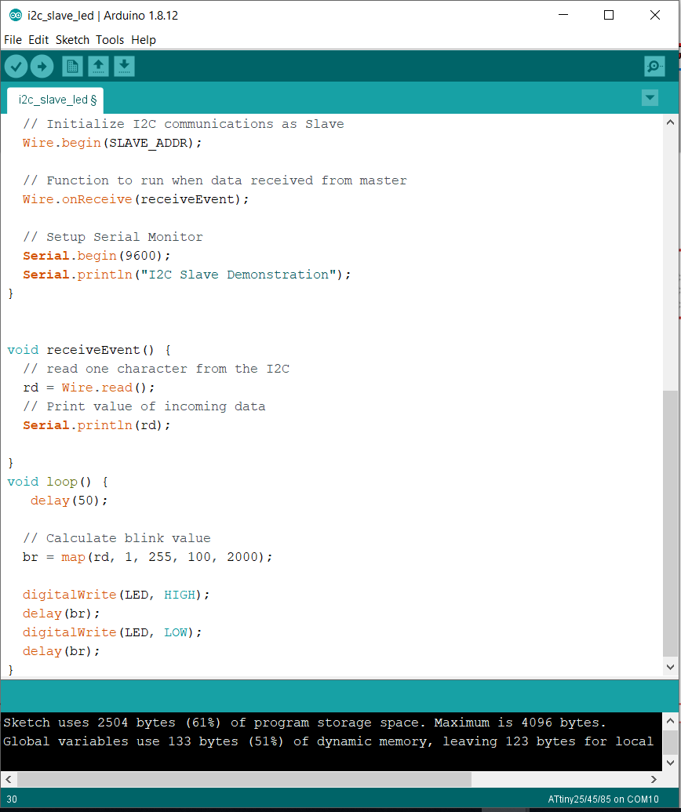Click 'Serial.println("I2C Slave Demonstration");' line

187,275
